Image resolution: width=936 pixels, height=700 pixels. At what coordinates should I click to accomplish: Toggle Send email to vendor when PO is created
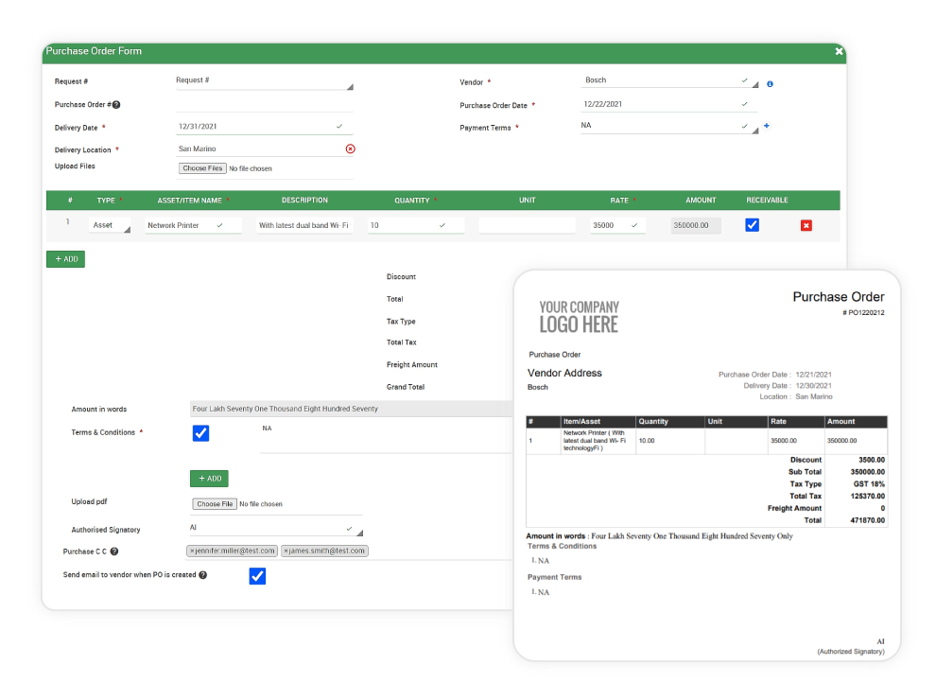tap(257, 575)
